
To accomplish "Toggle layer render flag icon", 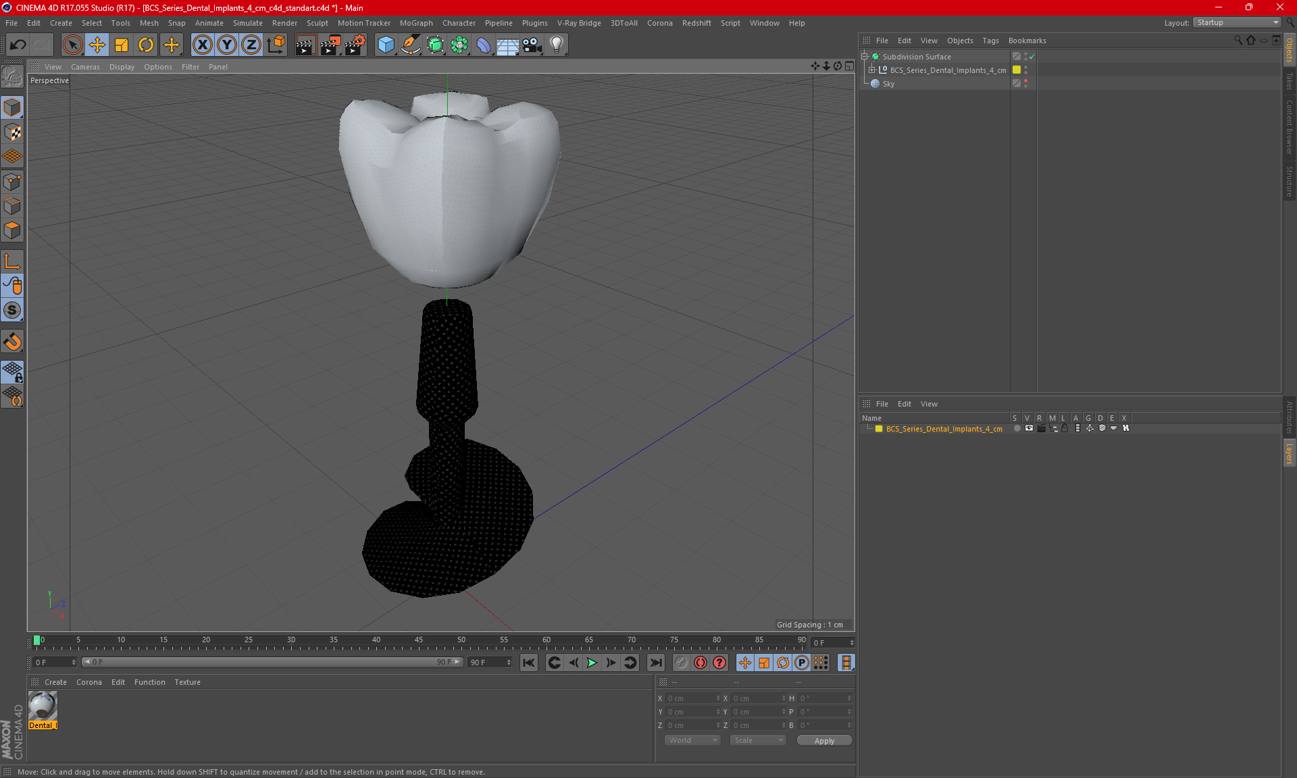I will (1041, 428).
